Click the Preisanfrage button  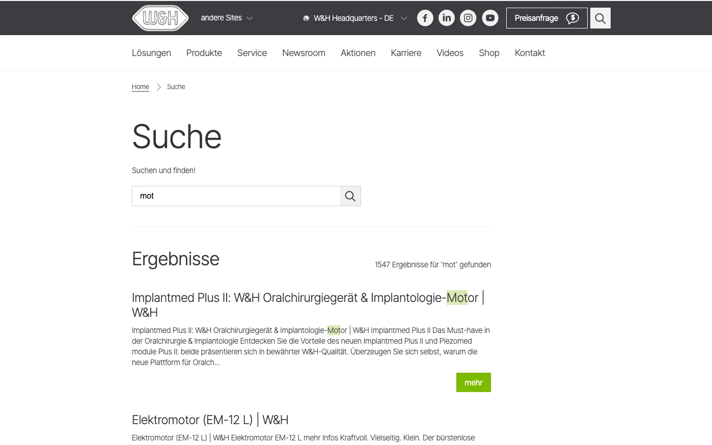pos(546,18)
